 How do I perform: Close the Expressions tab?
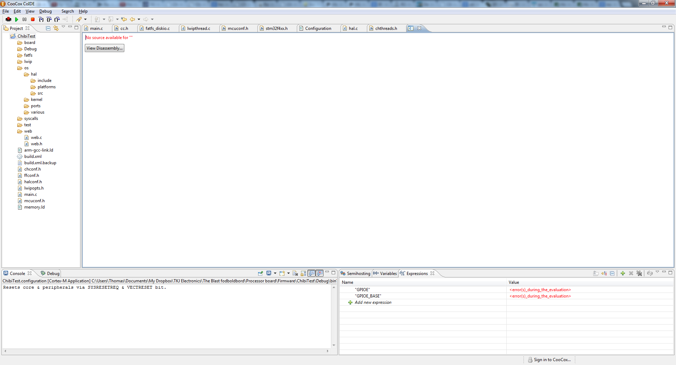pos(432,273)
